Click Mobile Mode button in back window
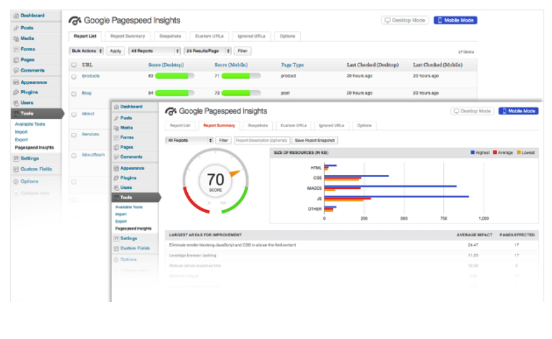This screenshot has height=339, width=552. 455,20
